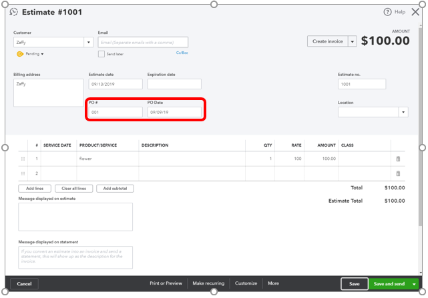Viewport: 428px width, 298px height.
Task: Select the 'flower' product cell
Action: 108,159
